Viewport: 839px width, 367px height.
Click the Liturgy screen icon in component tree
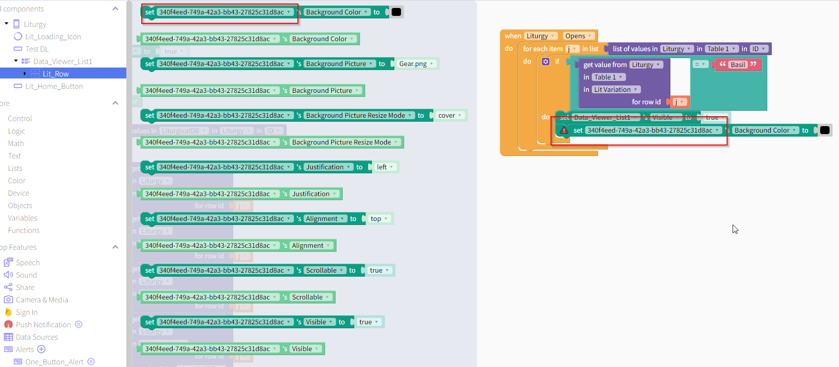(x=17, y=24)
